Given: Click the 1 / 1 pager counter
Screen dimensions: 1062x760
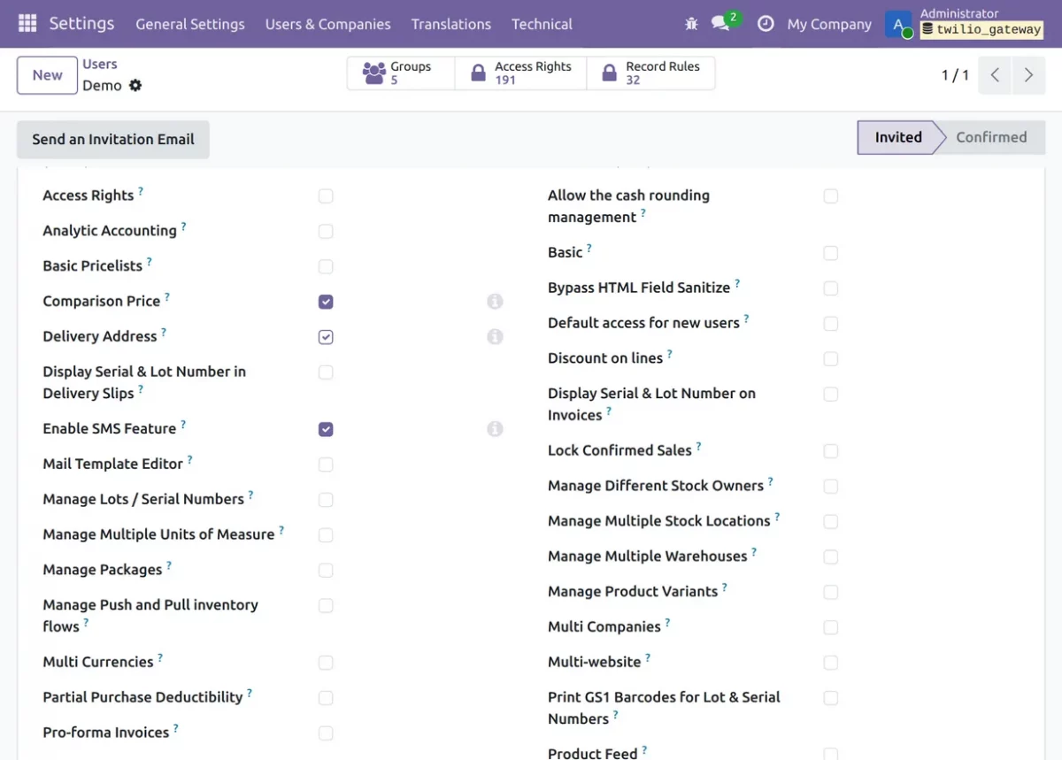Looking at the screenshot, I should coord(955,75).
